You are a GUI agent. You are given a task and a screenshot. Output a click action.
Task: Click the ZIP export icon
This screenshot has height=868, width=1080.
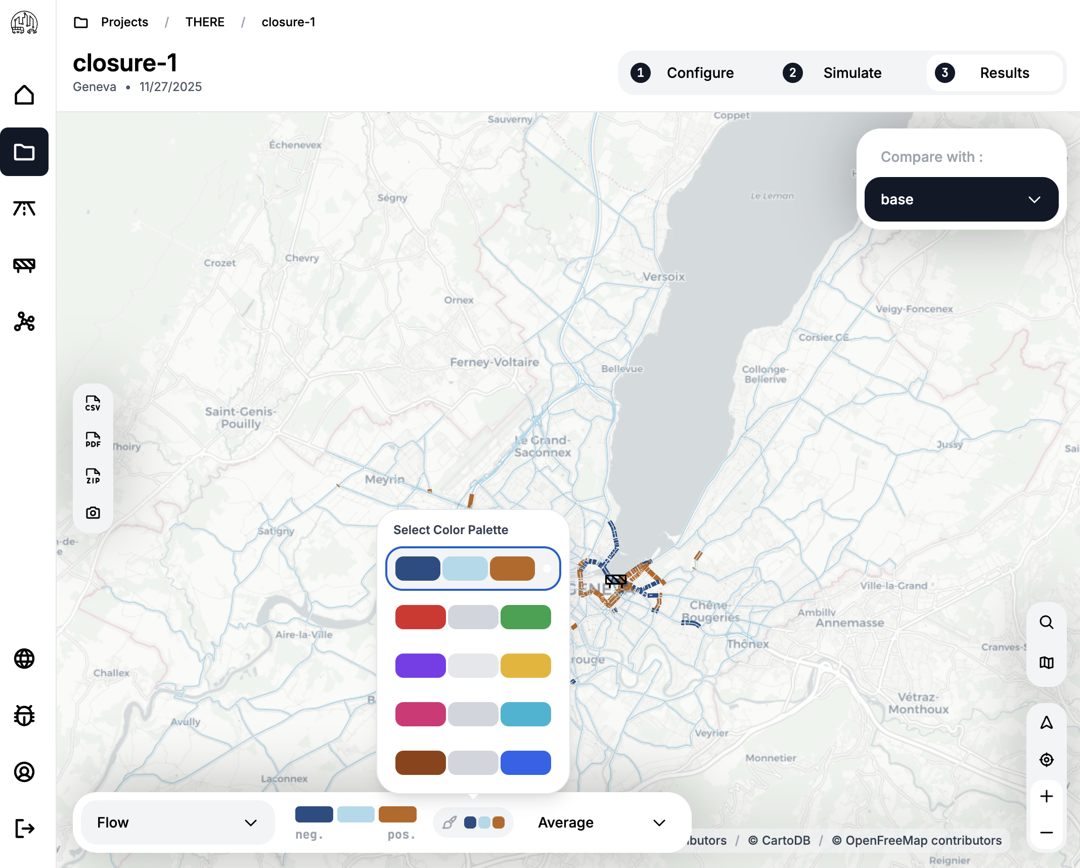[x=93, y=476]
